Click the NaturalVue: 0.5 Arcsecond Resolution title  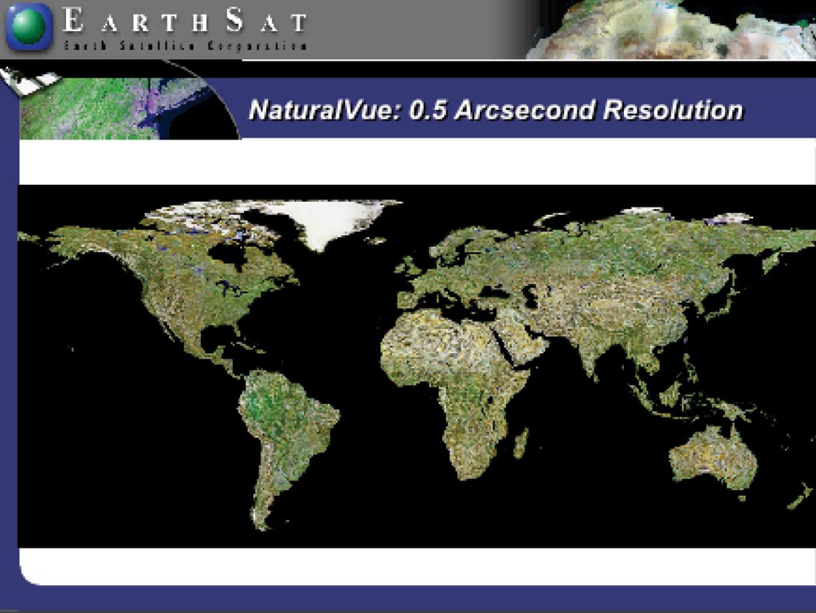[496, 110]
